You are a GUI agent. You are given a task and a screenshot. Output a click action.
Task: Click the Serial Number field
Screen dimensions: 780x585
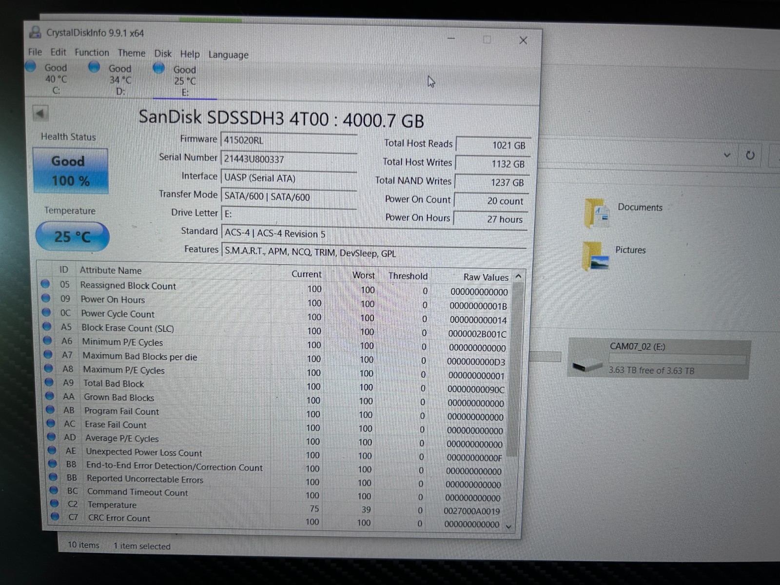(289, 159)
